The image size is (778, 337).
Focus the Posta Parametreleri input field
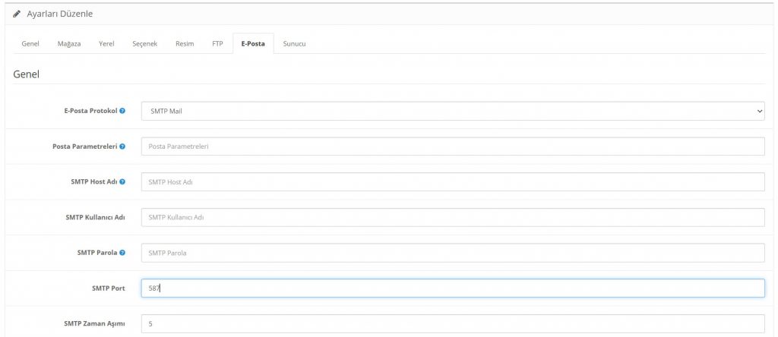pyautogui.click(x=453, y=146)
